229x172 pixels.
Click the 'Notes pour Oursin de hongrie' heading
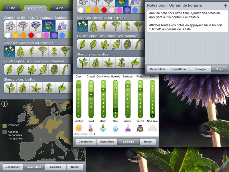pos(174,5)
